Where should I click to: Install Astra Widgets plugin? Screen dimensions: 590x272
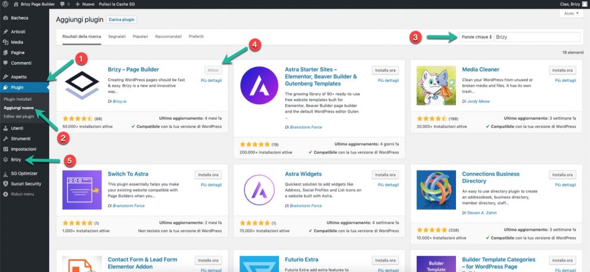point(386,175)
